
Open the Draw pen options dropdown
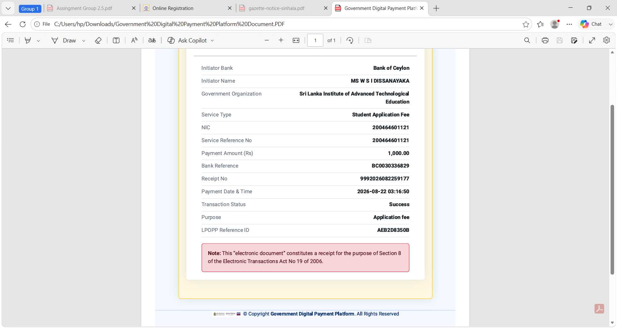coord(84,41)
